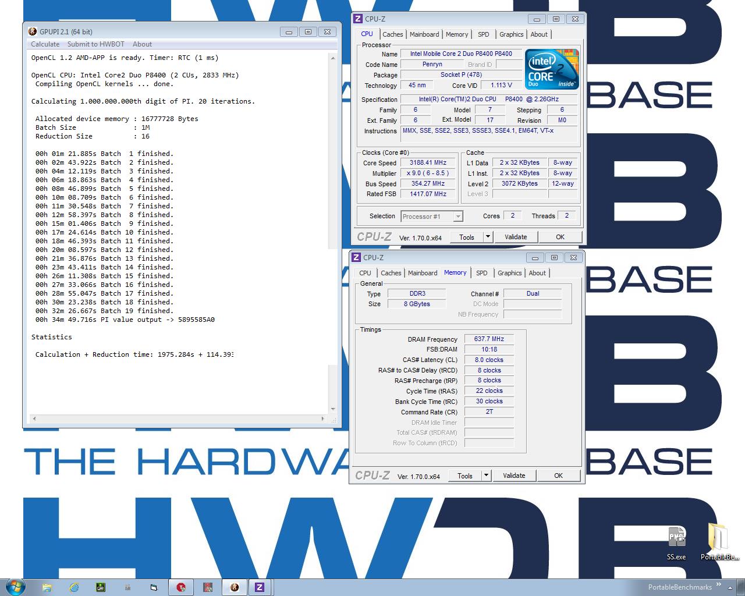
Task: Expand the PortableBenchmarks toolbar chevron
Action: click(x=719, y=584)
